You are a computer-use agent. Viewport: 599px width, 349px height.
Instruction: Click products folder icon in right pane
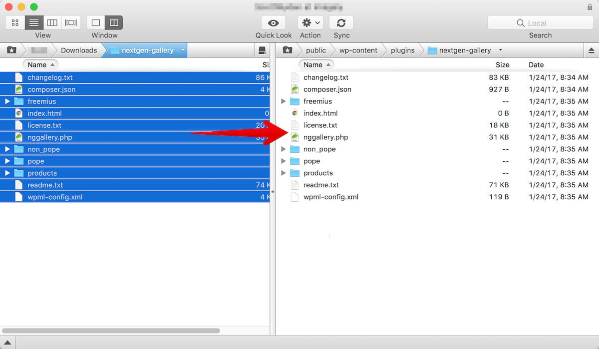[x=295, y=173]
